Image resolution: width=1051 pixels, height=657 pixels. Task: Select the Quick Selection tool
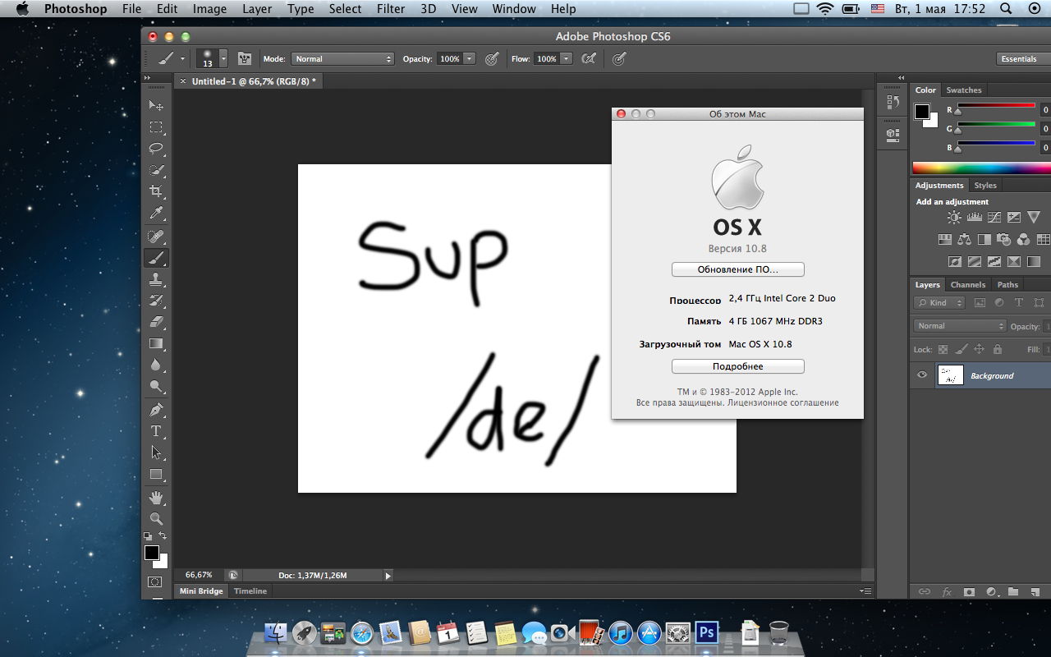(x=155, y=170)
